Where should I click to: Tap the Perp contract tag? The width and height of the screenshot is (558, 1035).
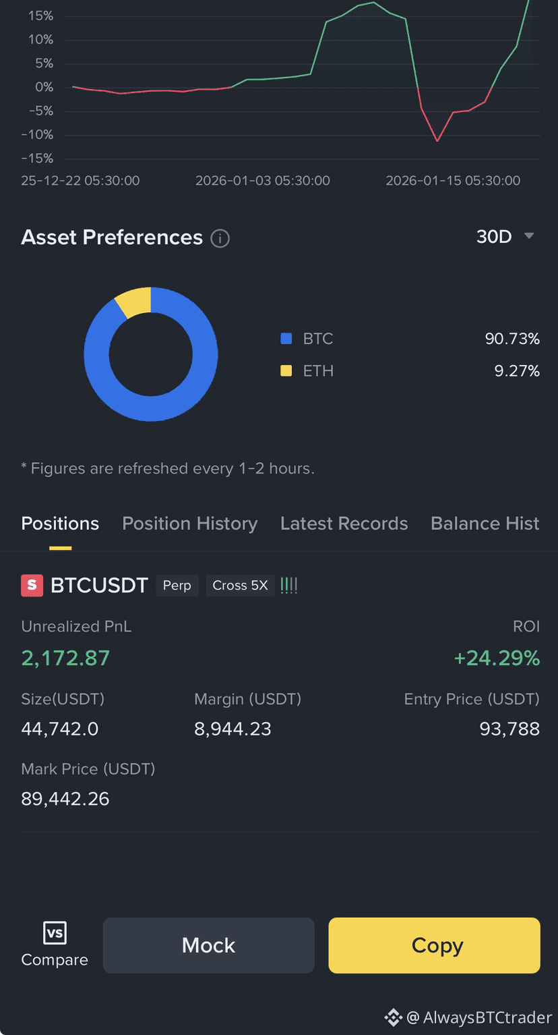177,586
